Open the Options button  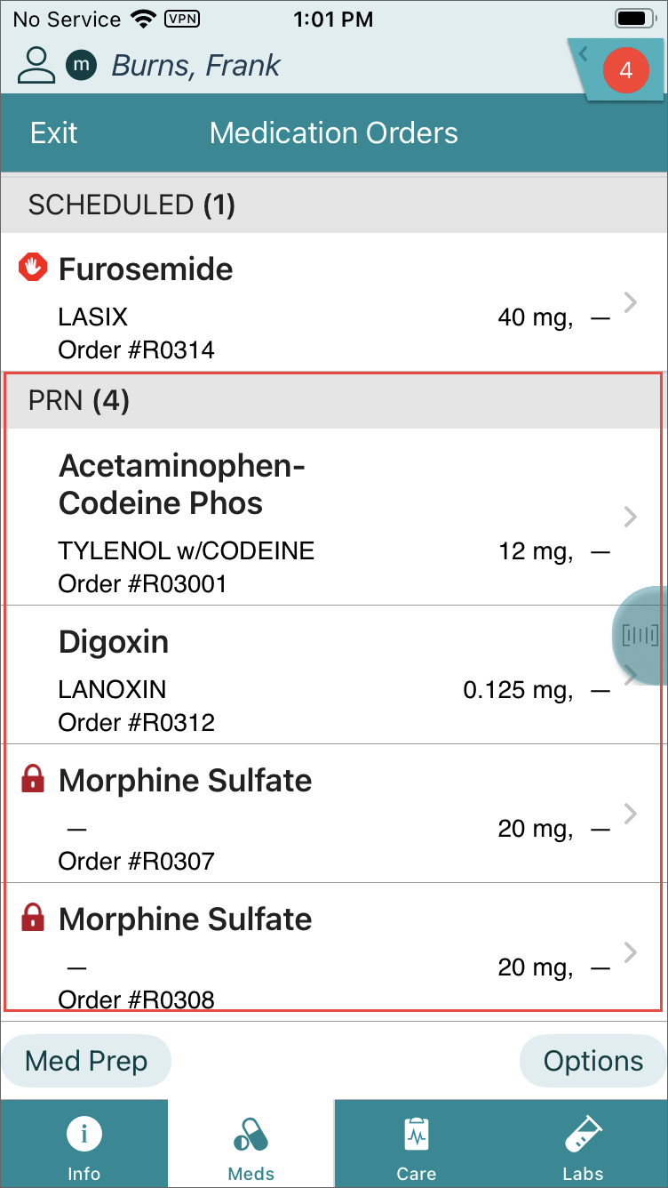(x=592, y=1061)
